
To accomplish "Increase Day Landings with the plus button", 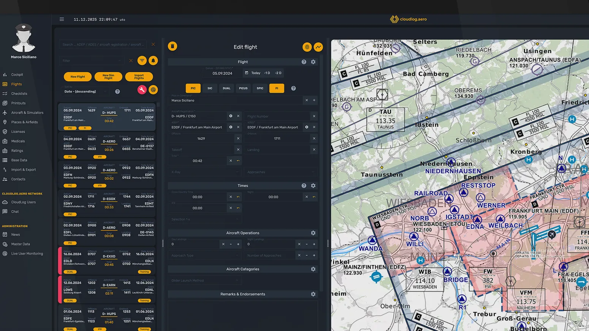I will coord(238,244).
